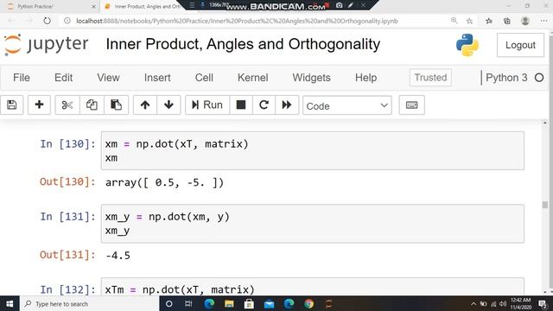
Task: Open the View menu
Action: [108, 78]
